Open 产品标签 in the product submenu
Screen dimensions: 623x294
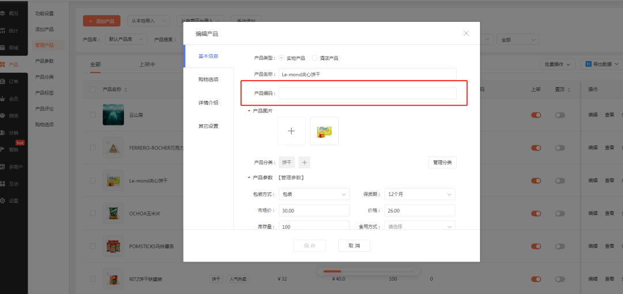click(x=44, y=93)
